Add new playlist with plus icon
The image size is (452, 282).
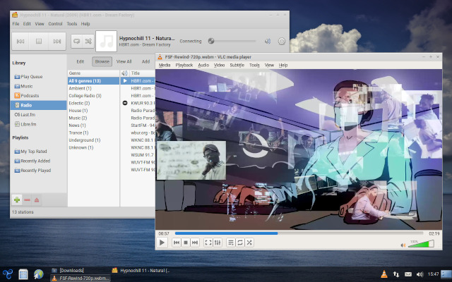(17, 200)
